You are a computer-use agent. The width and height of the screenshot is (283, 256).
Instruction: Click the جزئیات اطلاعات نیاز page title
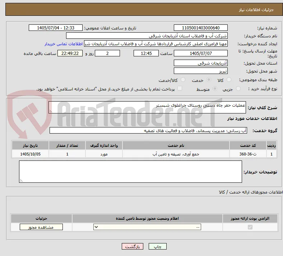256,10
